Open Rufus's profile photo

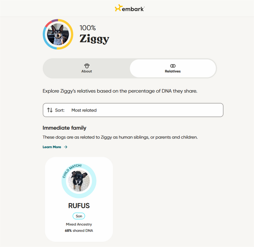[x=79, y=181]
